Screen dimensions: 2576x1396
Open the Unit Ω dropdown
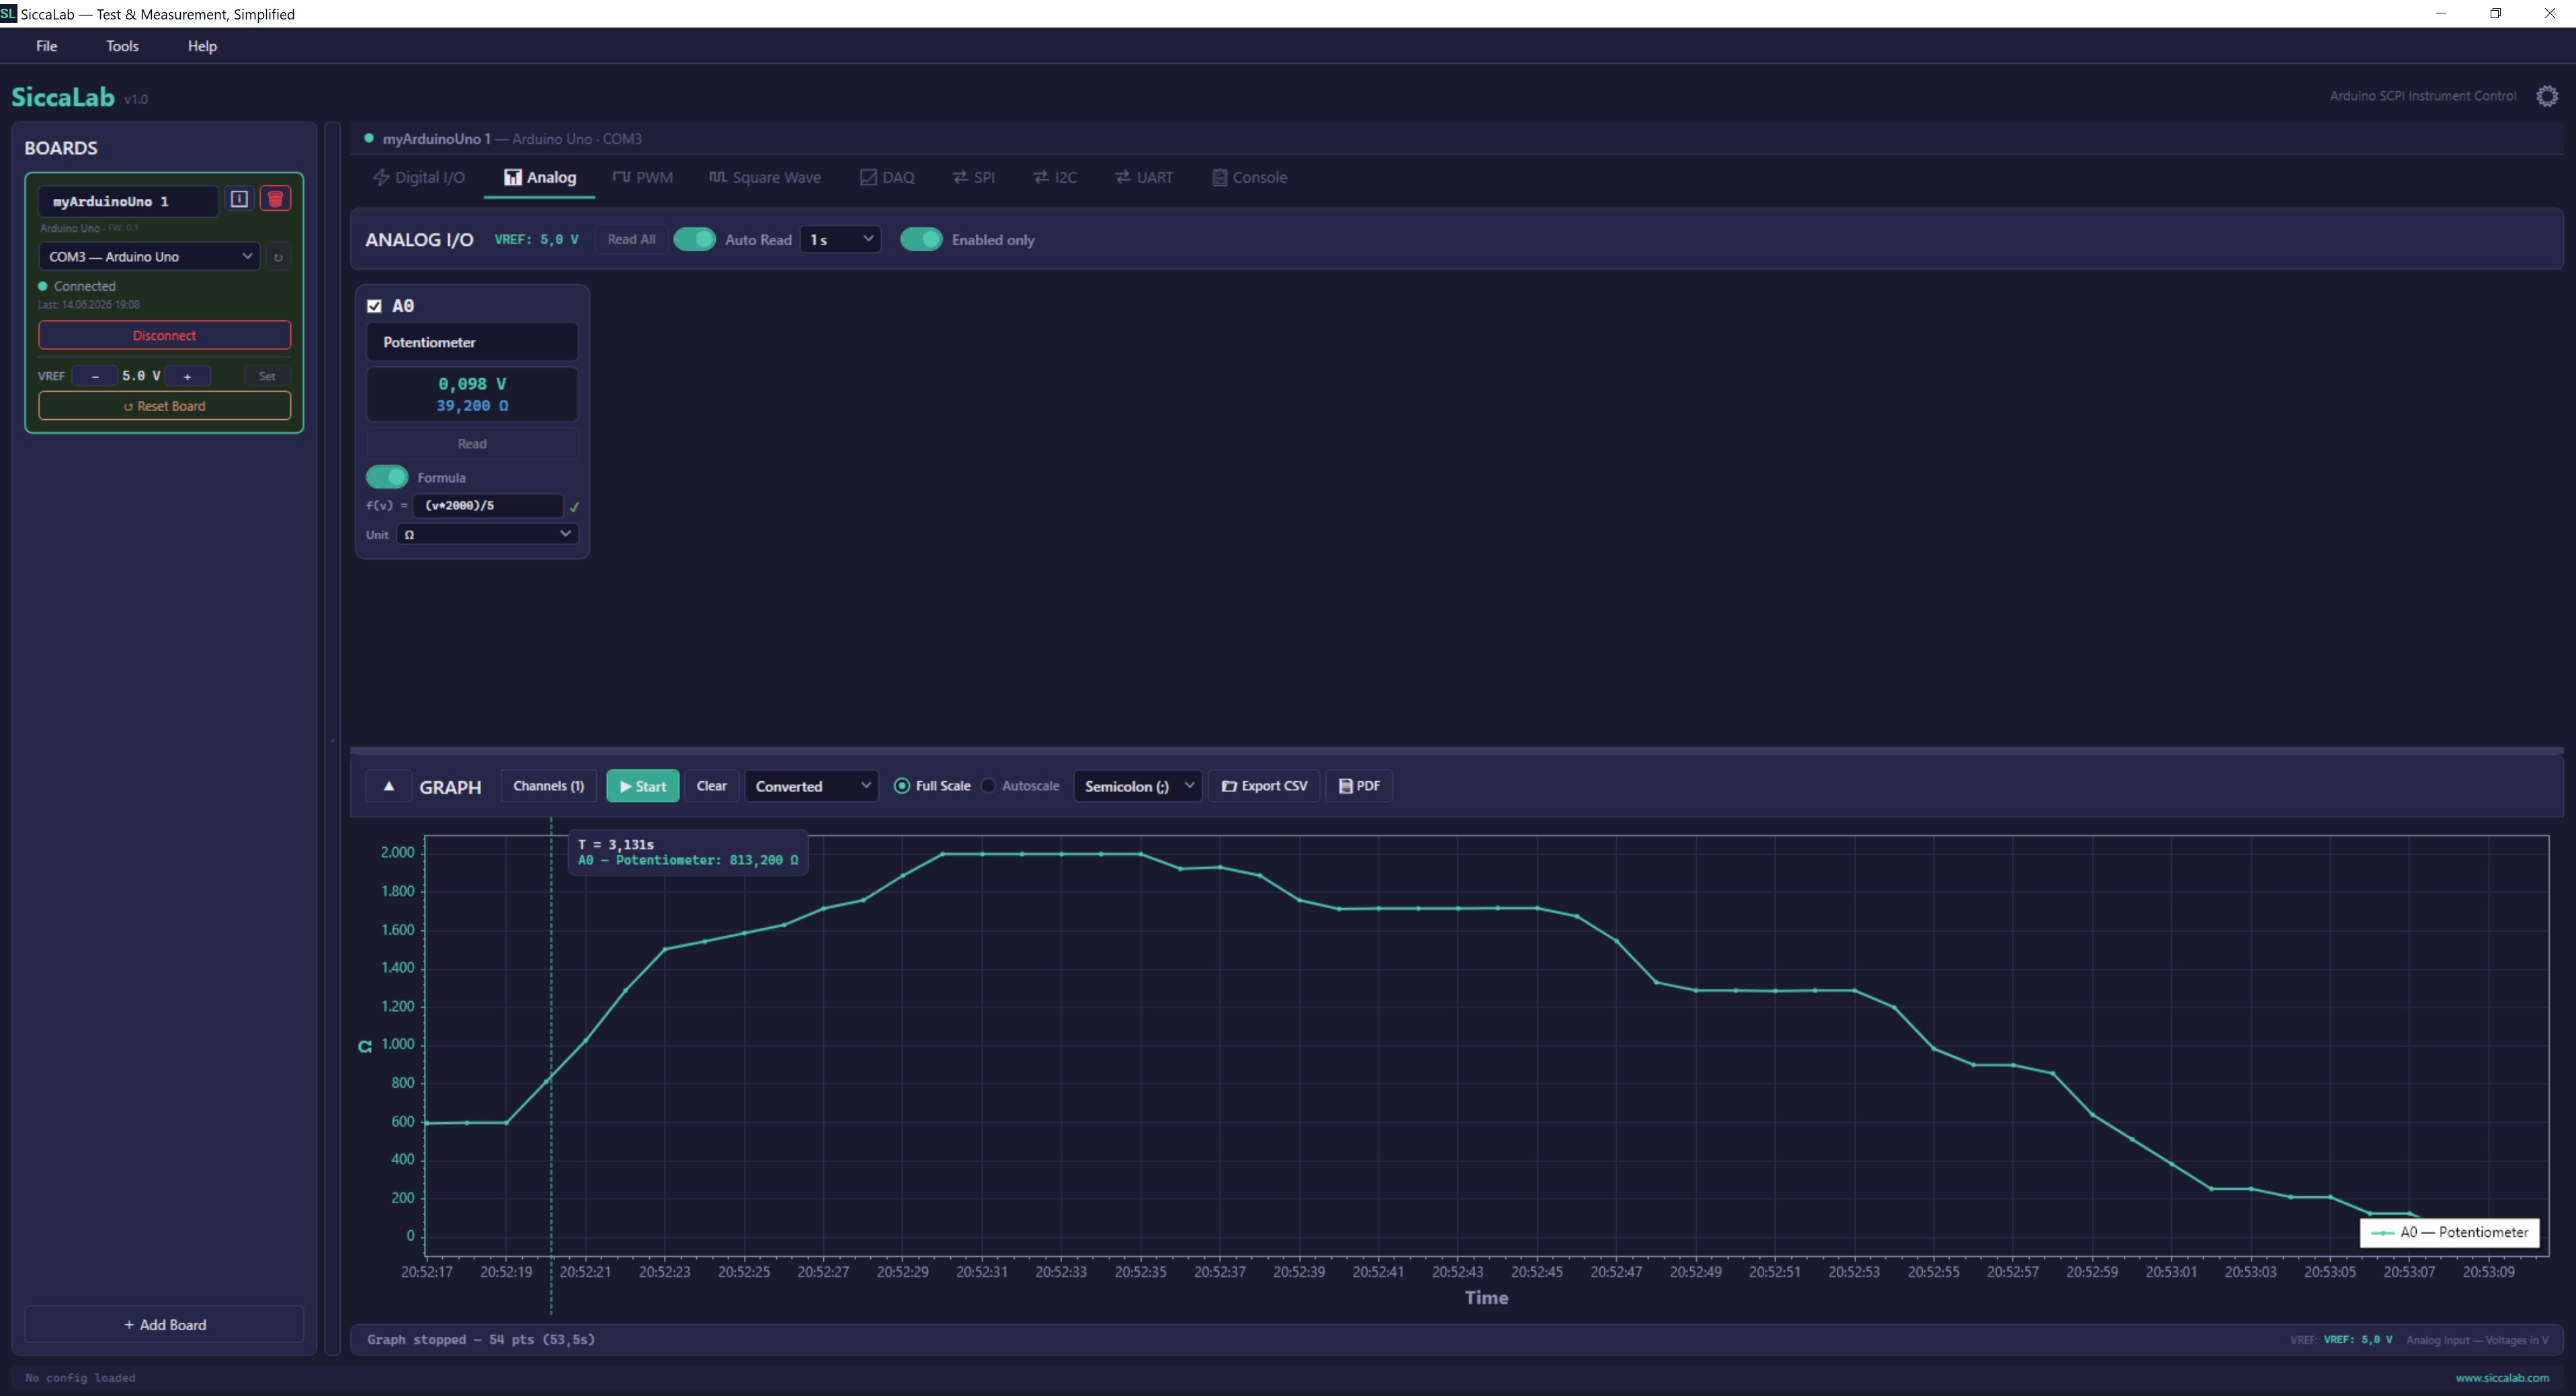[x=487, y=535]
